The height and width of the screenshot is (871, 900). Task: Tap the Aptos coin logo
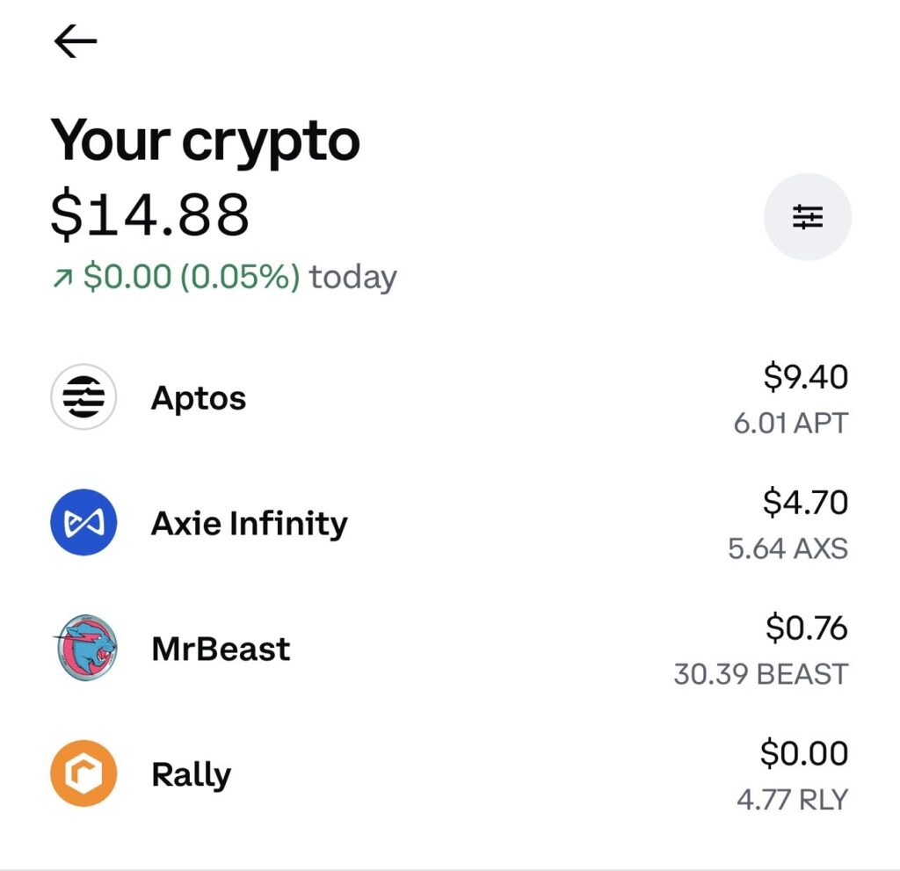coord(83,397)
